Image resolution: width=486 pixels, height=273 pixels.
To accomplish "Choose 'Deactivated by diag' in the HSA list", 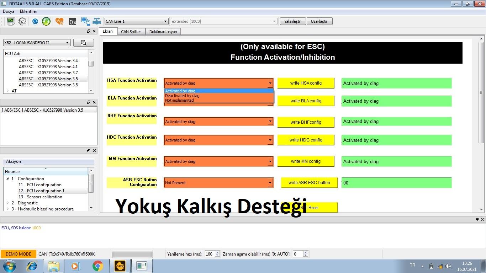I will [182, 96].
